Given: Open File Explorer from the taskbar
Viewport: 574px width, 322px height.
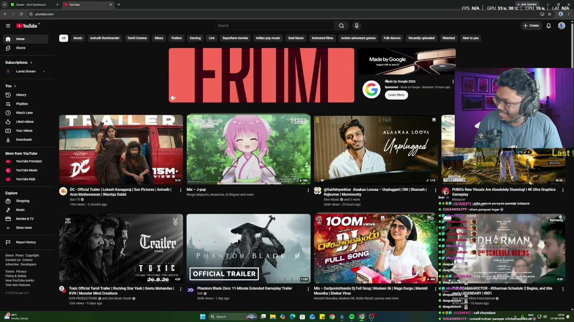Looking at the screenshot, I should pyautogui.click(x=273, y=317).
